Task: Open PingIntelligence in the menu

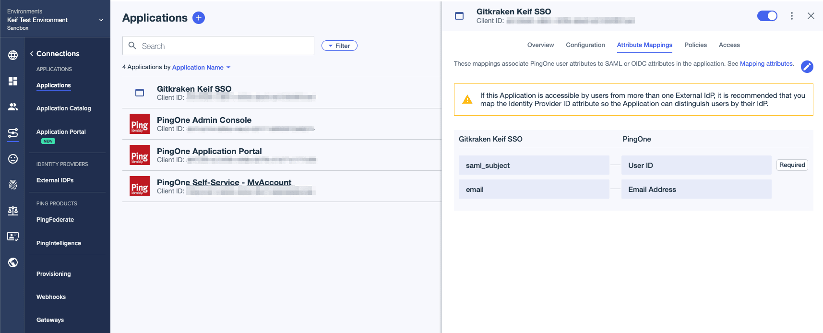Action: pos(59,243)
